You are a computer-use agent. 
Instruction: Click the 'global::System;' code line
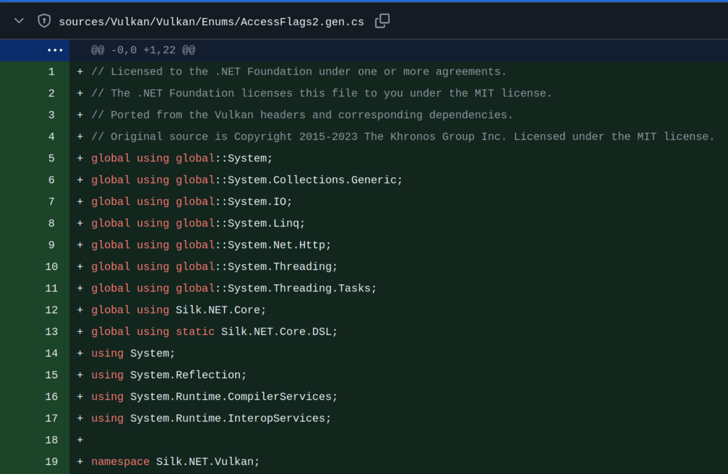pyautogui.click(x=182, y=158)
